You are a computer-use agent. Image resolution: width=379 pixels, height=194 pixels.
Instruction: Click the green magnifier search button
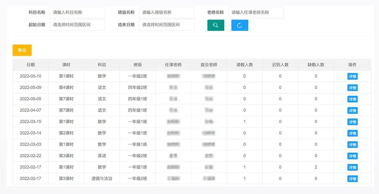tap(215, 25)
